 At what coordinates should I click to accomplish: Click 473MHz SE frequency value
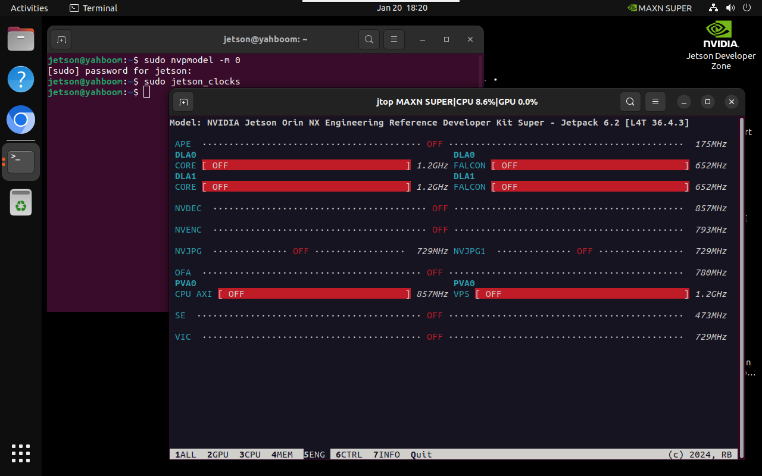tap(711, 315)
